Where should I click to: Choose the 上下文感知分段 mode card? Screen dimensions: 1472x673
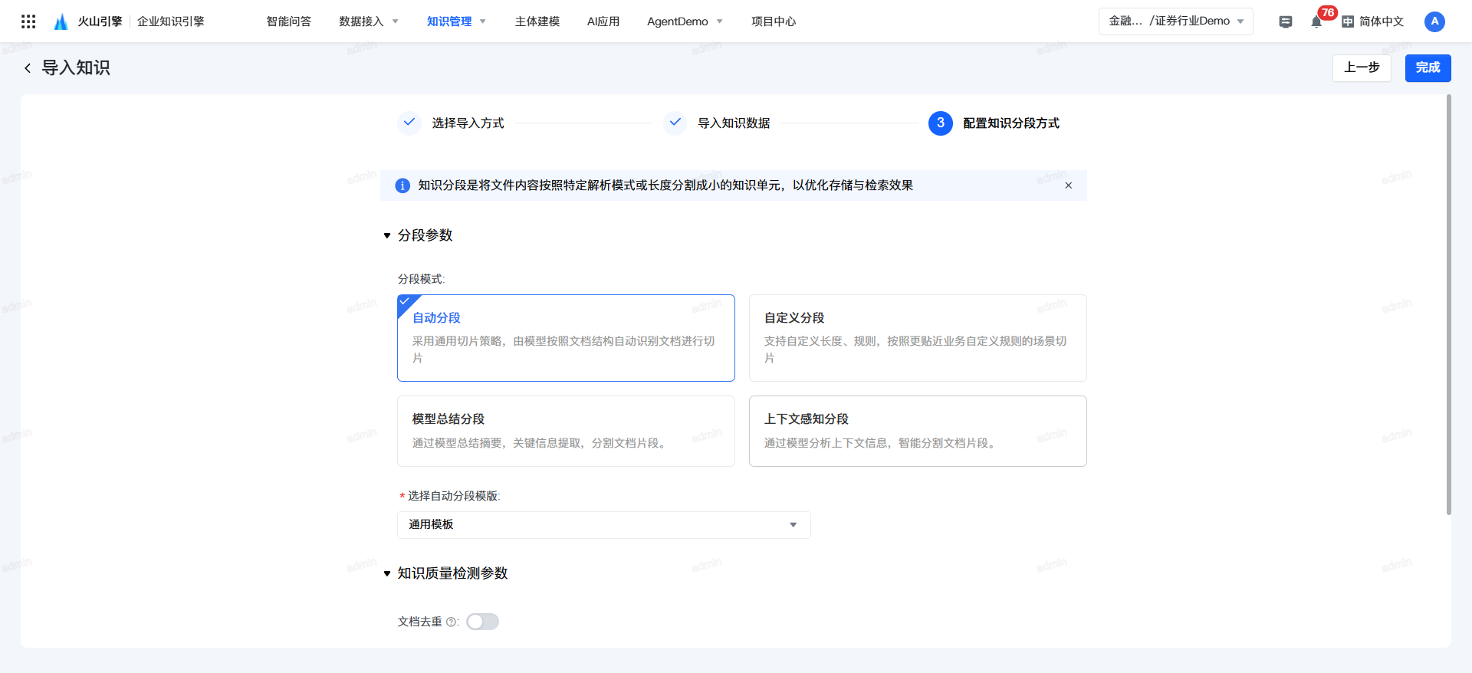[917, 431]
